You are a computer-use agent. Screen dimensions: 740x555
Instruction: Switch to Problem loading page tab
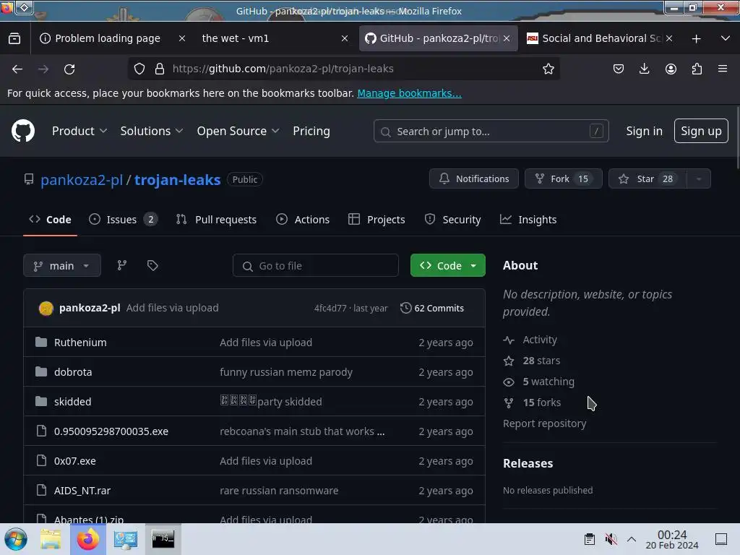click(112, 38)
